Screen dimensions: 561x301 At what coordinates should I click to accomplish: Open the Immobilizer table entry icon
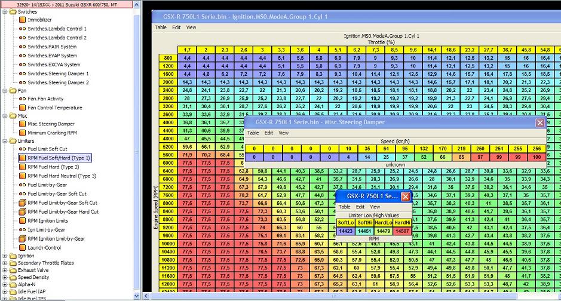23,20
